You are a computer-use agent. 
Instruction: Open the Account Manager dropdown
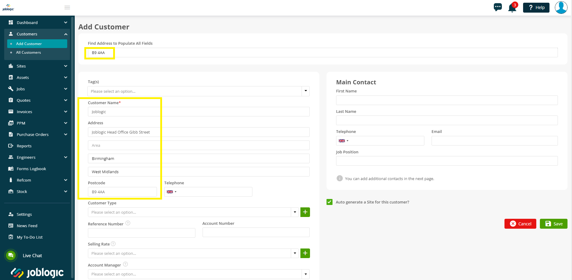pyautogui.click(x=199, y=274)
